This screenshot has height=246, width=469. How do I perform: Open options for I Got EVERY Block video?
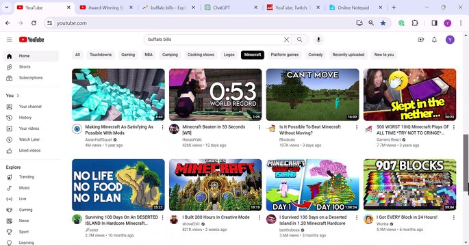pyautogui.click(x=454, y=217)
